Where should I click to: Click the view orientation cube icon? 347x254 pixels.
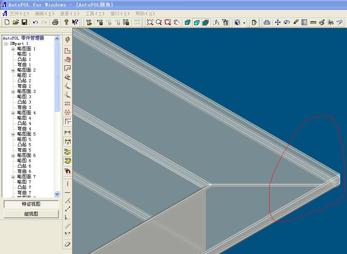(x=237, y=22)
